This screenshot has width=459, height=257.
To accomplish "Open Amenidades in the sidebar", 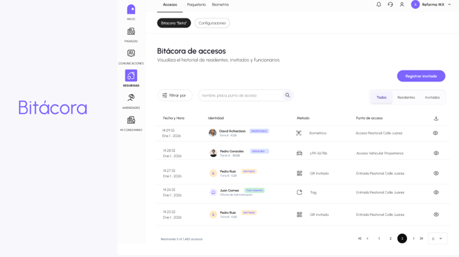I will pyautogui.click(x=131, y=97).
